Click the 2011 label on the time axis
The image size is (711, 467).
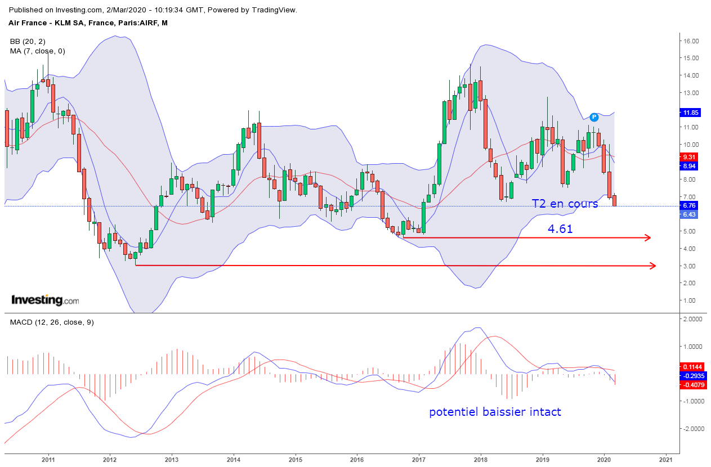coord(48,459)
